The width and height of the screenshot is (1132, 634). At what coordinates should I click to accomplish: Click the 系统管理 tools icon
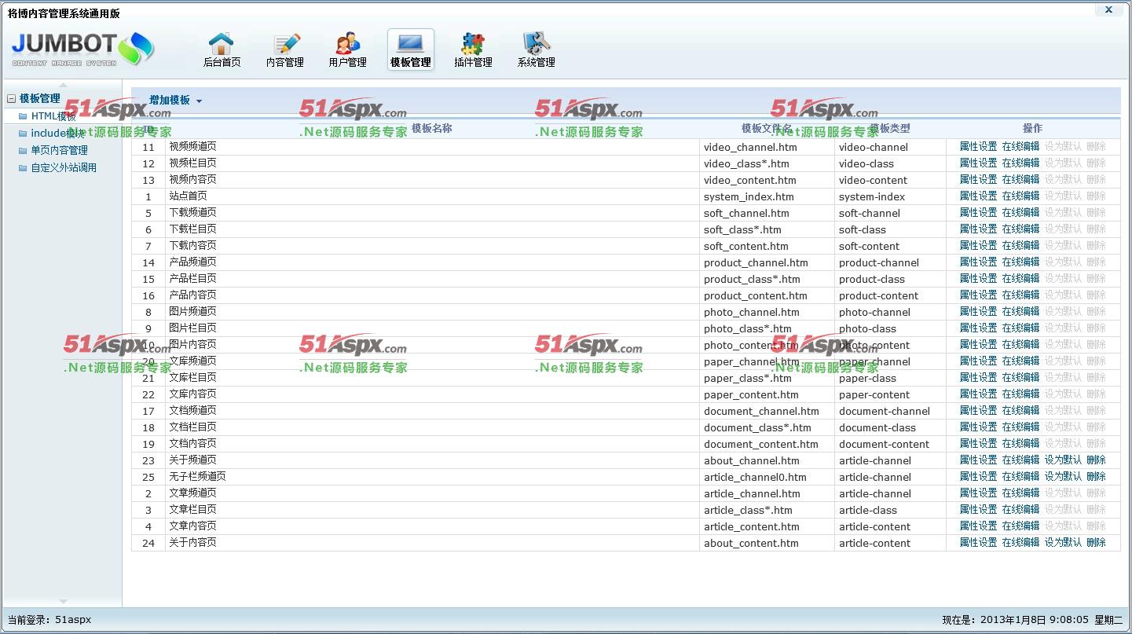[x=536, y=45]
